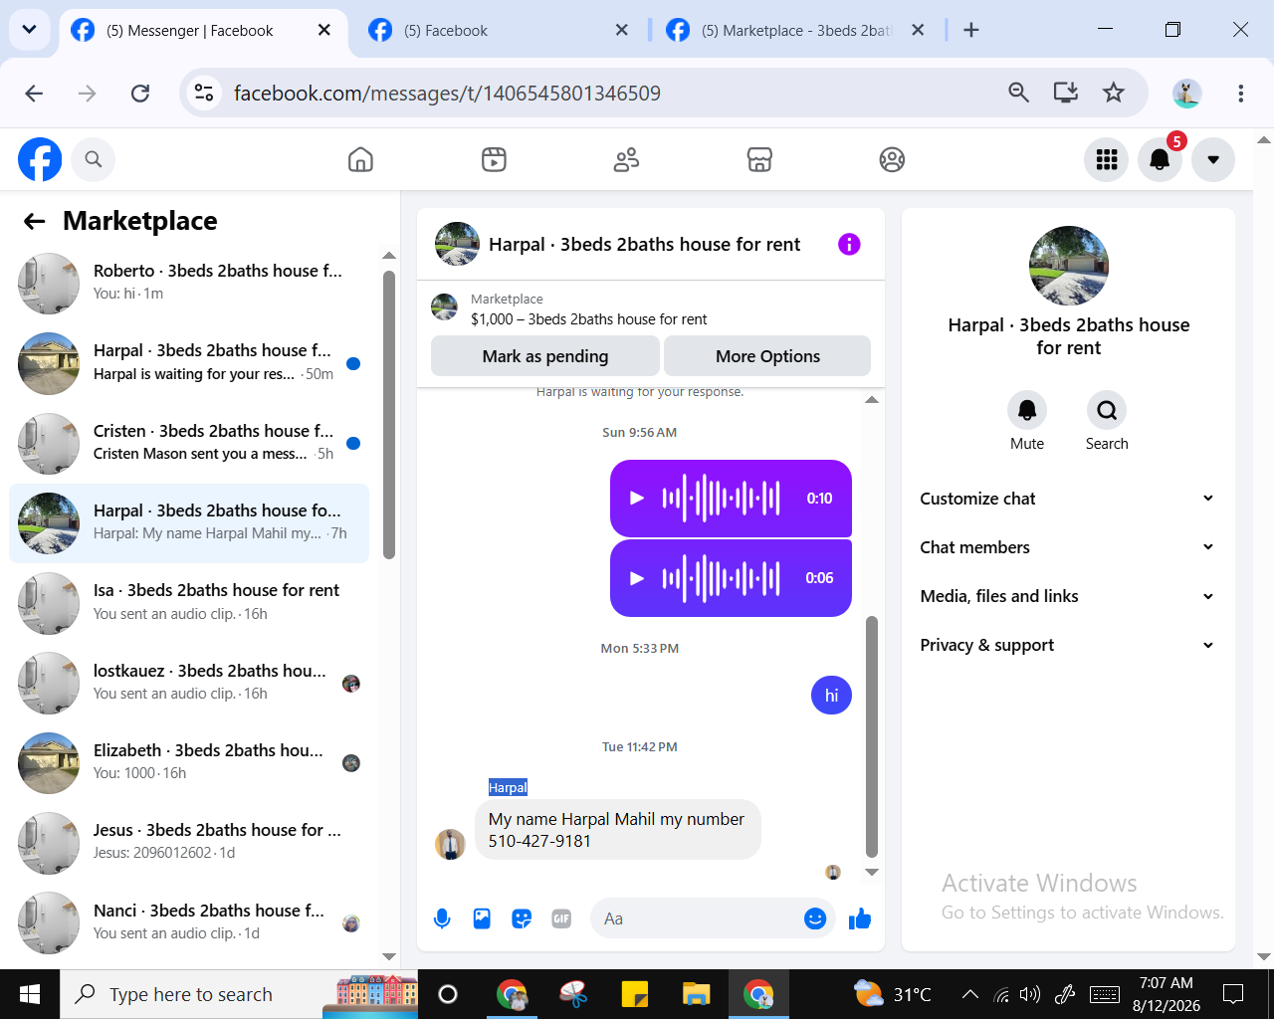1274x1019 pixels.
Task: Expand Media, files and links section
Action: [1068, 596]
